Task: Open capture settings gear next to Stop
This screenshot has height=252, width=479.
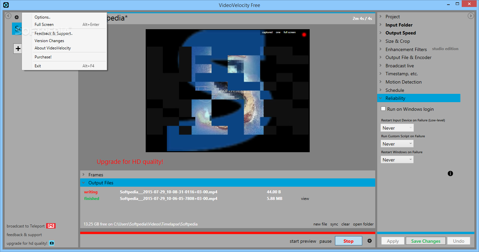Action: click(370, 241)
